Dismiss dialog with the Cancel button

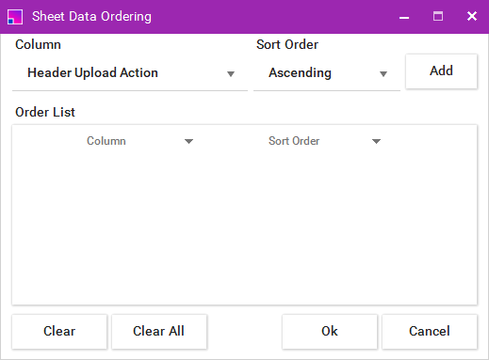430,332
